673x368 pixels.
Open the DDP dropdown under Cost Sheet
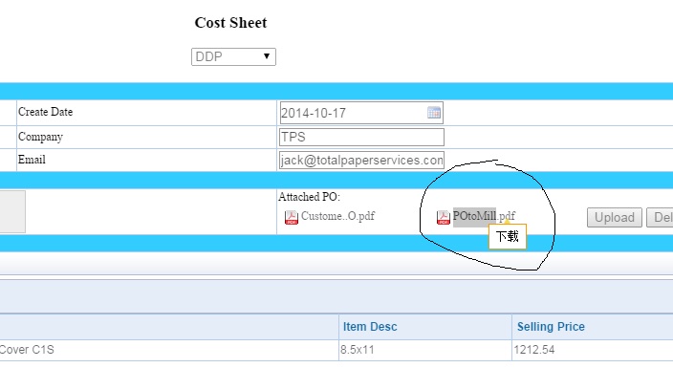point(233,56)
